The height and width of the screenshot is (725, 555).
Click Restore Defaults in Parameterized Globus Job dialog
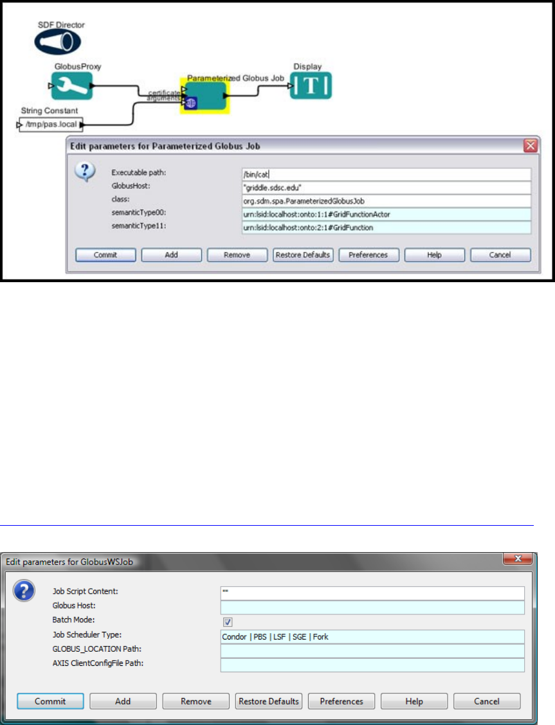coord(303,255)
